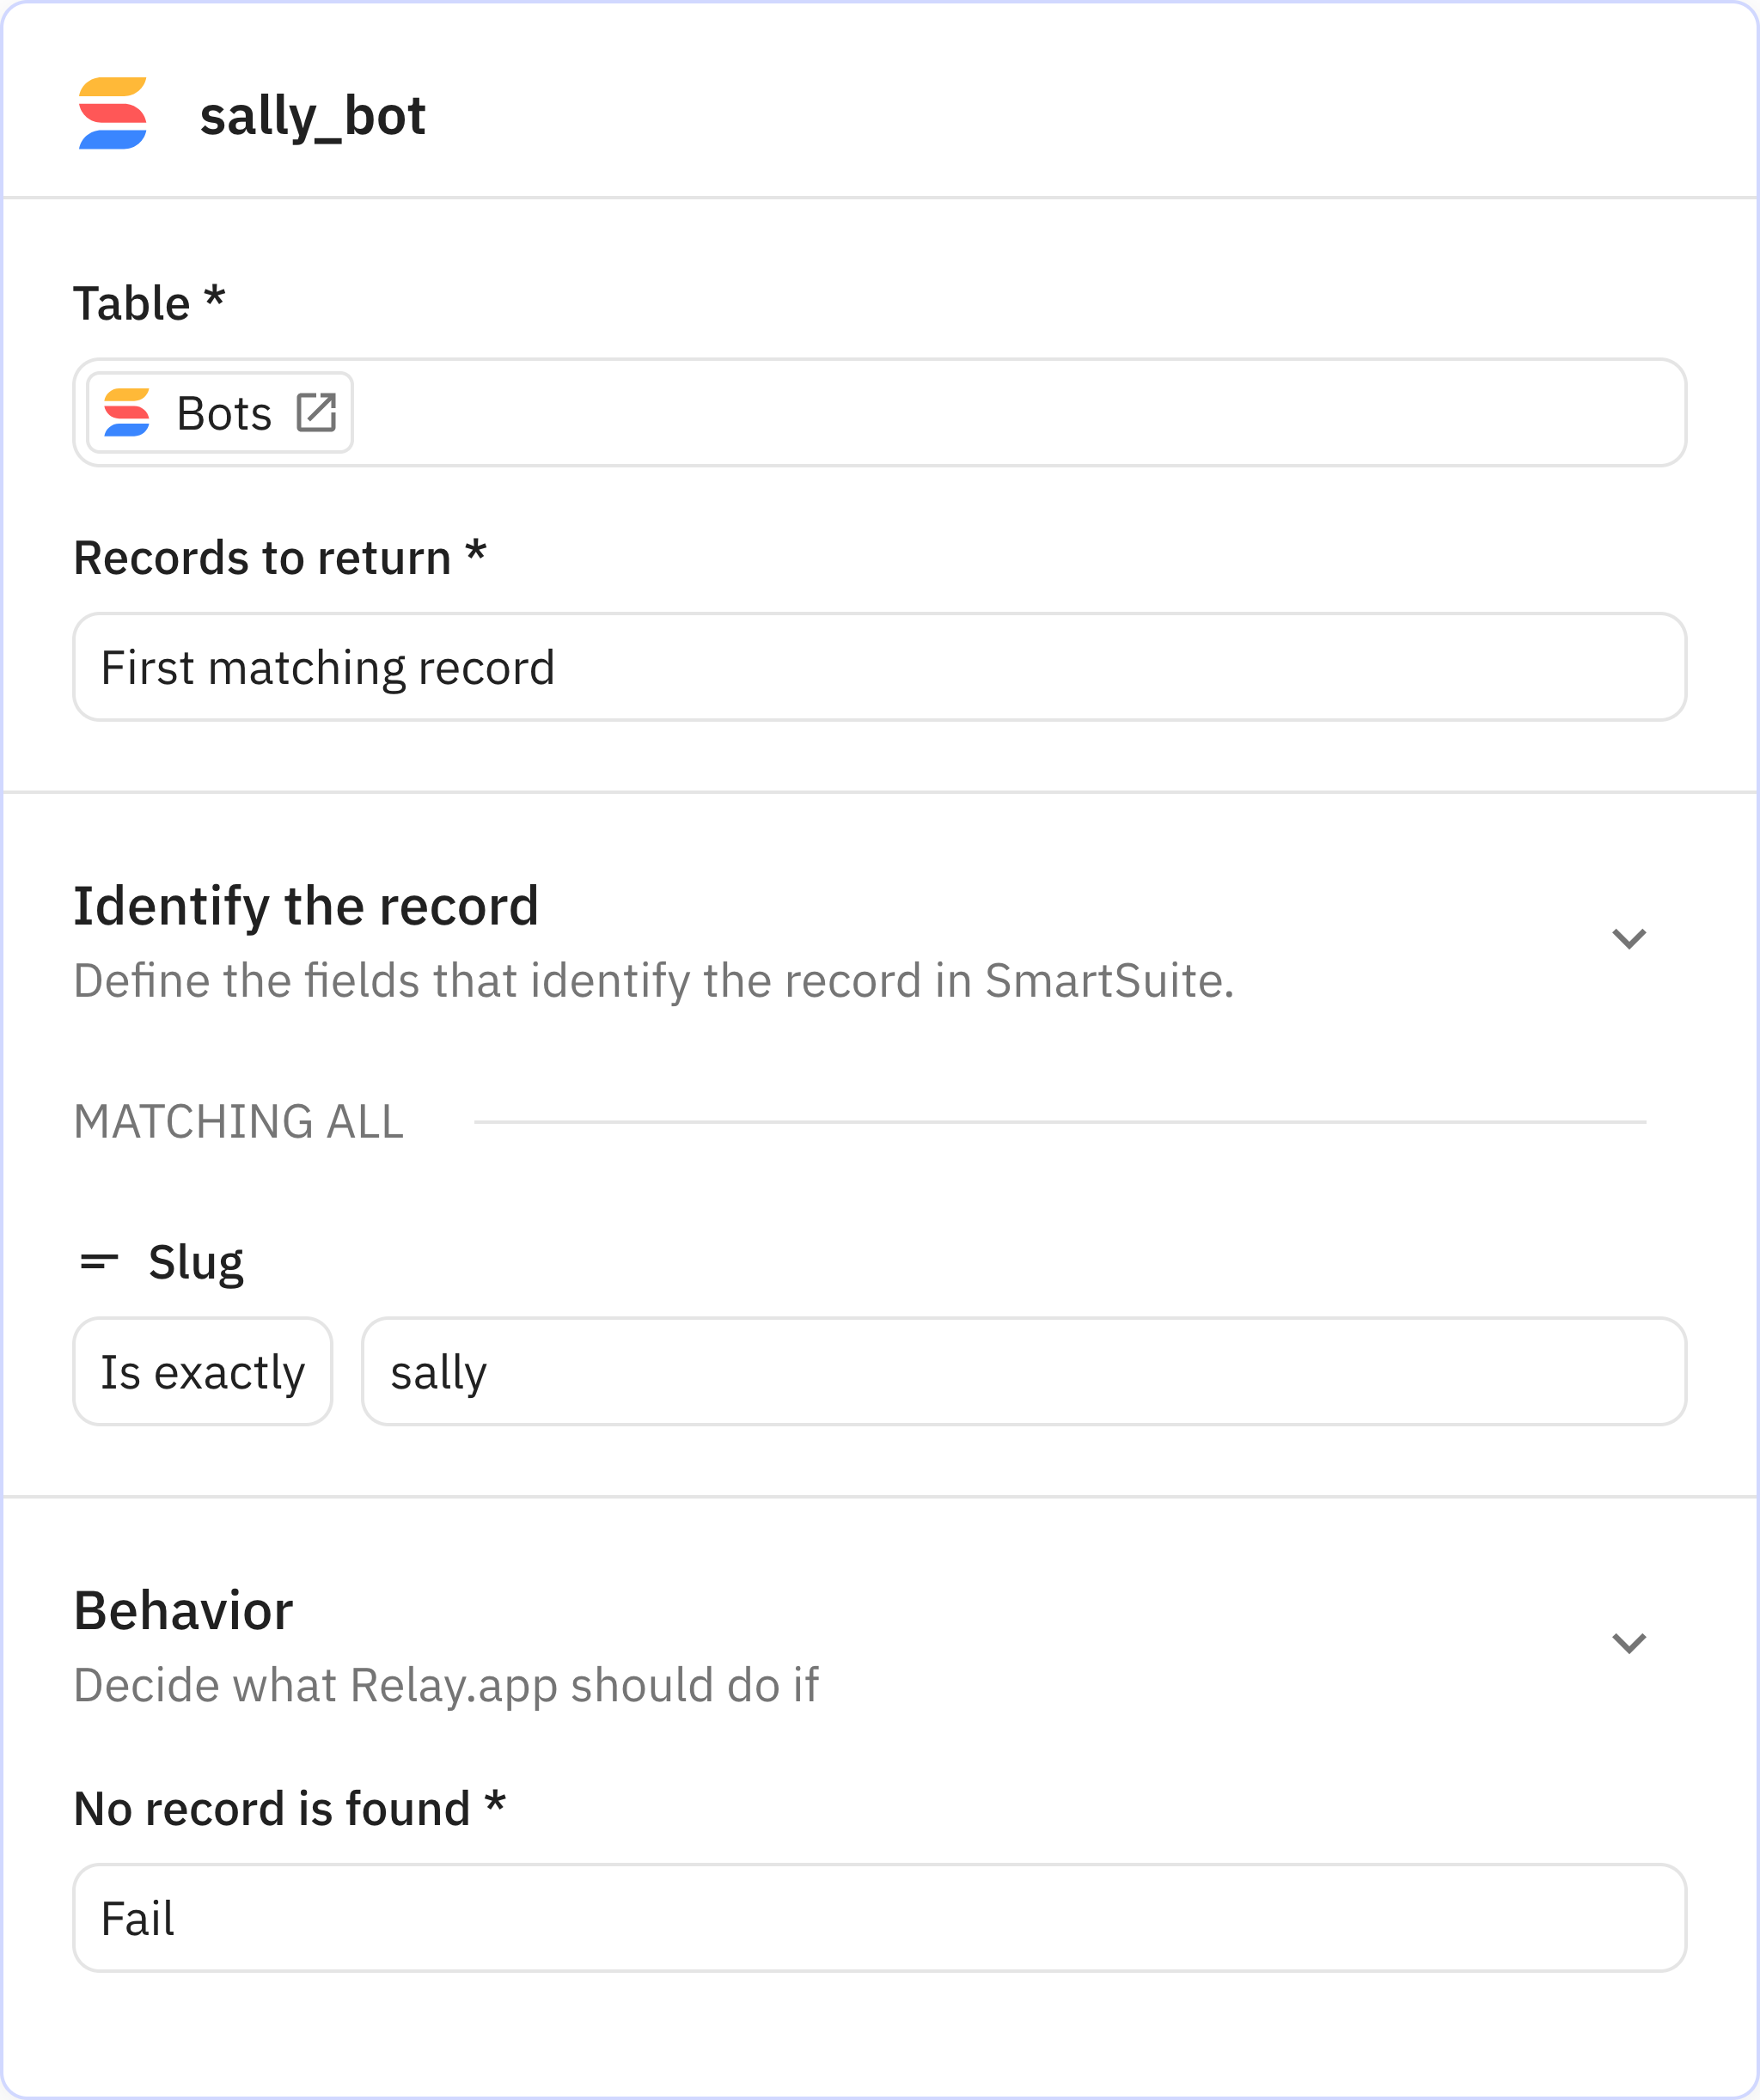Select the Bots table chip

pyautogui.click(x=222, y=412)
